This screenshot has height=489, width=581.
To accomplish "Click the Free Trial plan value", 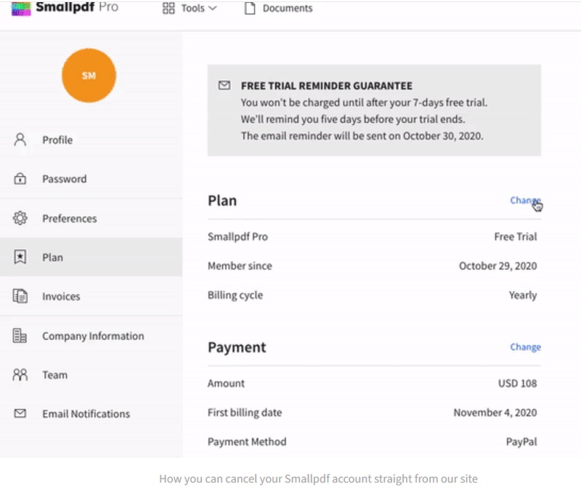I will tap(516, 237).
